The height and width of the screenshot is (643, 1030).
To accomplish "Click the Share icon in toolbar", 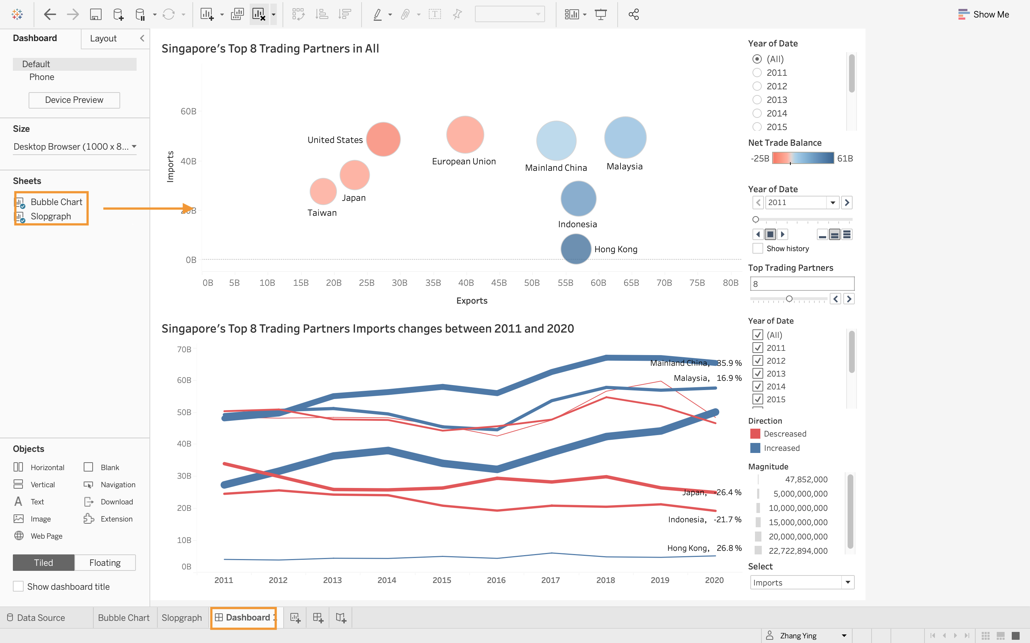I will coord(633,14).
